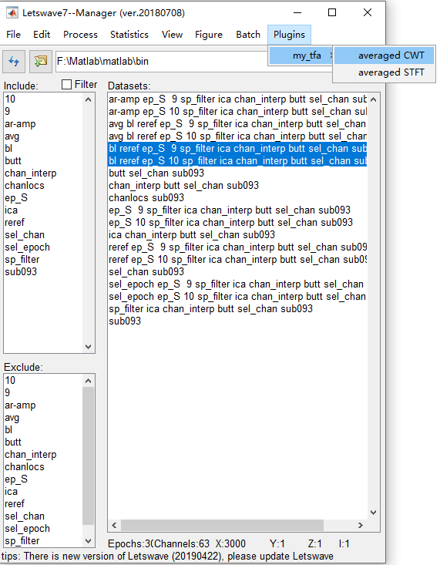Click the folder path input field
Image resolution: width=440 pixels, height=565 pixels.
[x=162, y=61]
